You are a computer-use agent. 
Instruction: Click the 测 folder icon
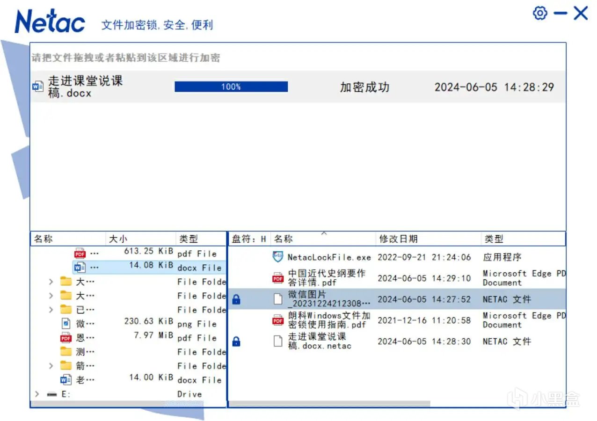[66, 352]
